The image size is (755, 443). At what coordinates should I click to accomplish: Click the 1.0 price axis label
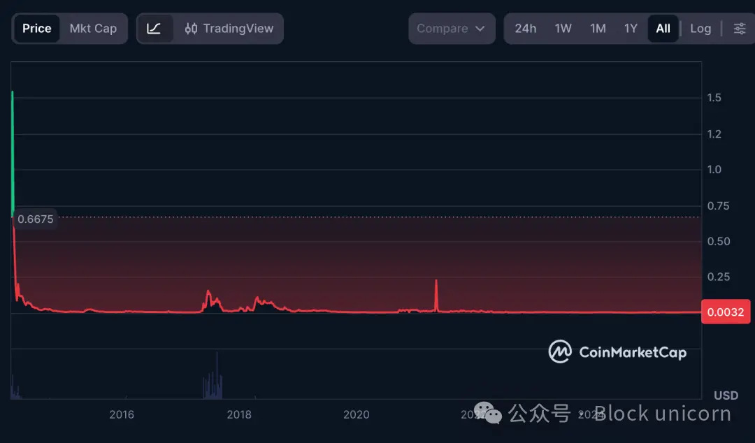click(714, 170)
